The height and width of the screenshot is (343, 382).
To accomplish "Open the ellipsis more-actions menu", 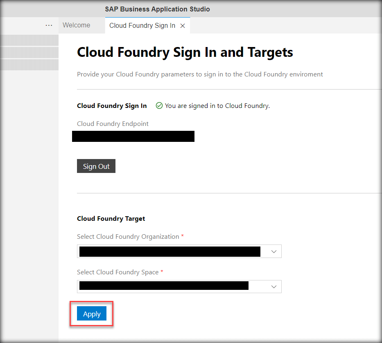I will point(49,25).
